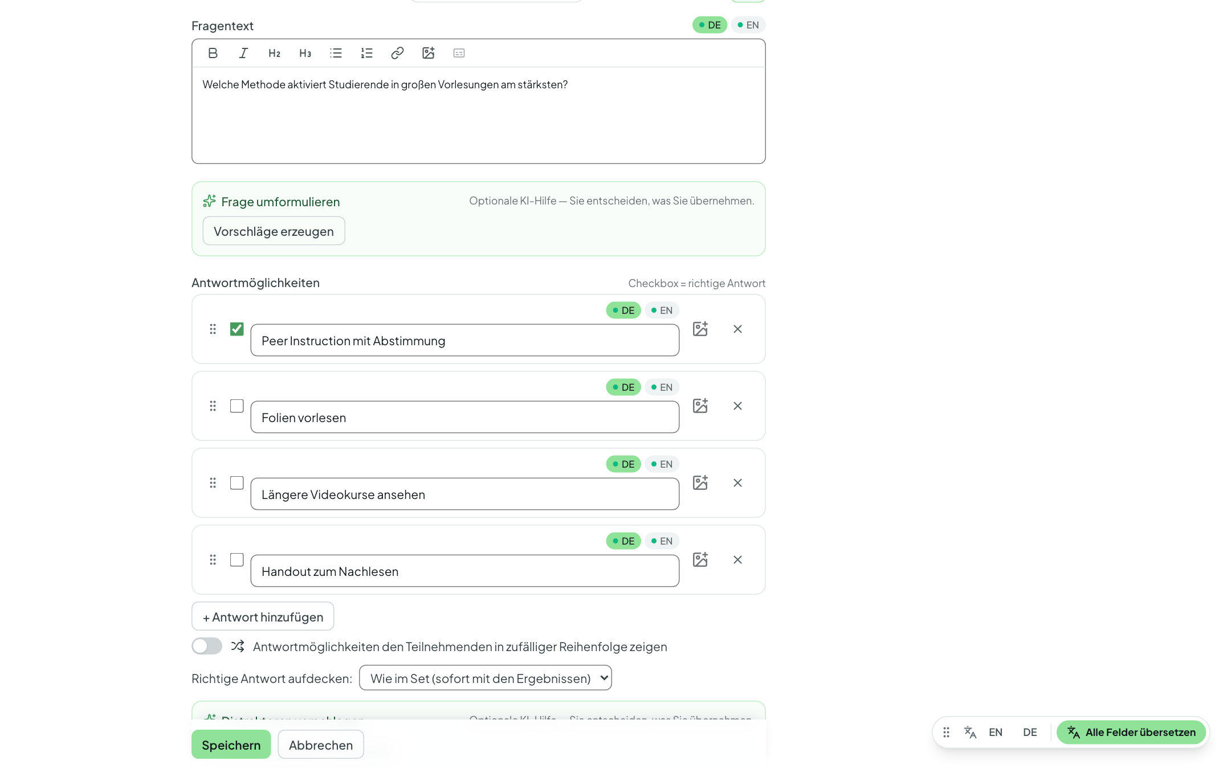Apply italic formatting in the editor
Viewport: 1231px width, 769px height.
coord(243,53)
